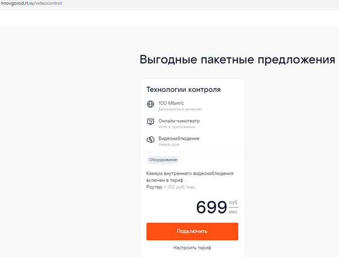This screenshot has height=257, width=339.
Task: Click the Камера внутреннего видеонаблюдения description
Action: [190, 173]
